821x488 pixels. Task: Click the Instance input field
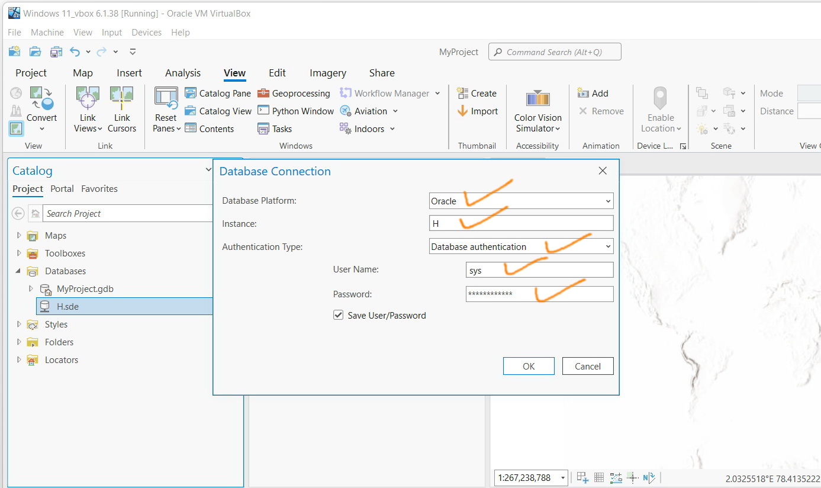click(x=521, y=223)
